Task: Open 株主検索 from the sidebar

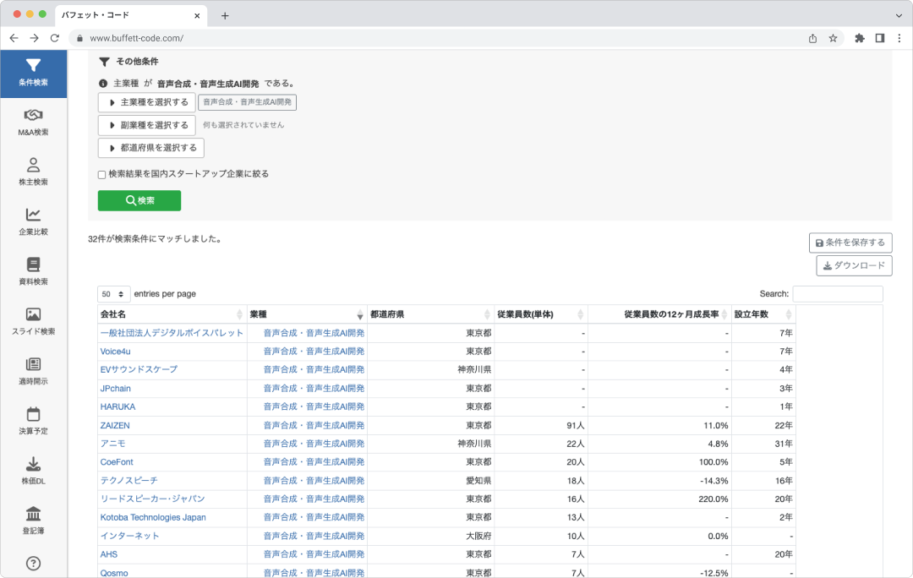Action: click(33, 171)
